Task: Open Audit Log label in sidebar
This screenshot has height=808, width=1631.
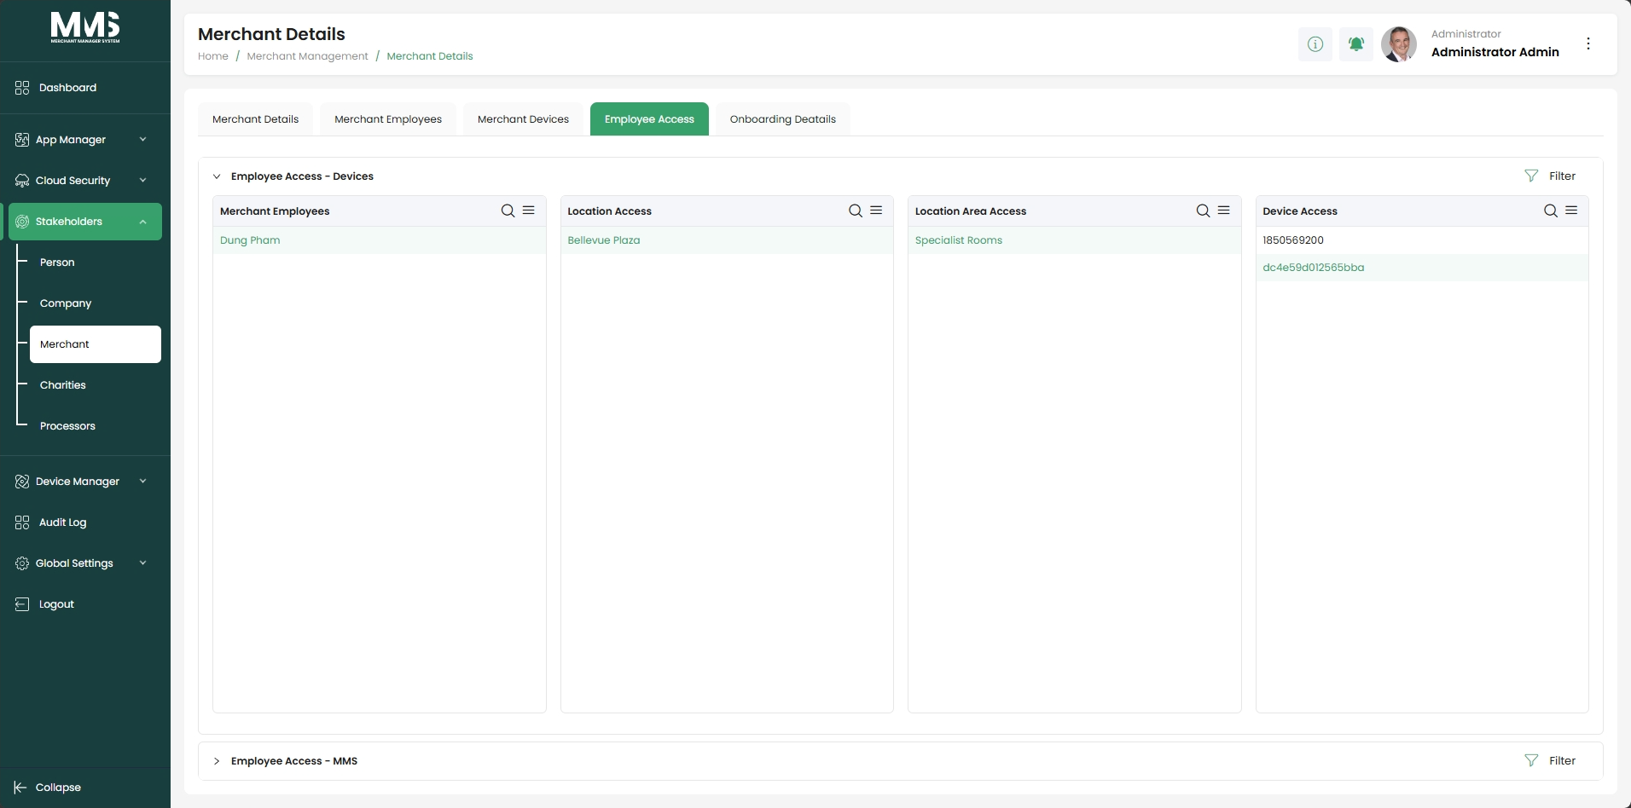Action: click(62, 522)
